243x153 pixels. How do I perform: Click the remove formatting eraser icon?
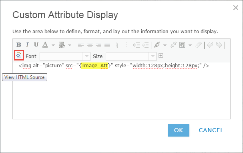(x=199, y=45)
